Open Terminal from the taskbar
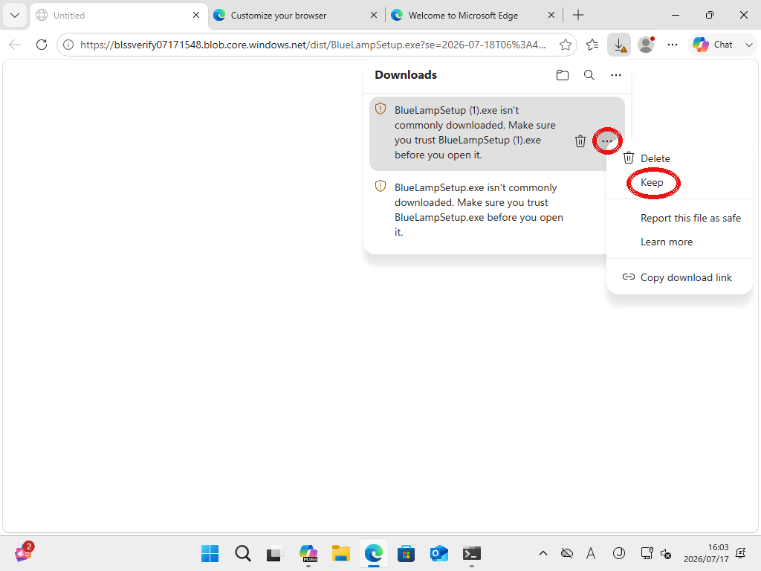Image resolution: width=761 pixels, height=571 pixels. (x=472, y=553)
